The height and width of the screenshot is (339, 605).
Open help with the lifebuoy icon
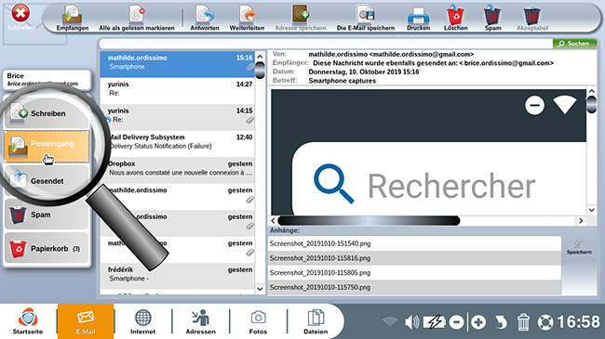(545, 322)
